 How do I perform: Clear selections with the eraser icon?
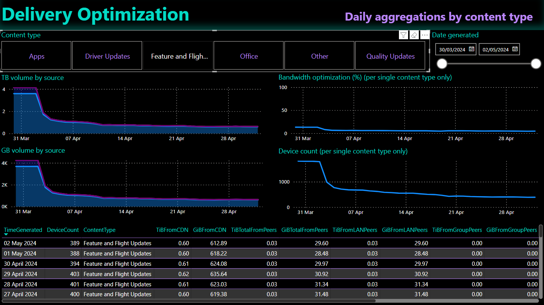[x=414, y=35]
